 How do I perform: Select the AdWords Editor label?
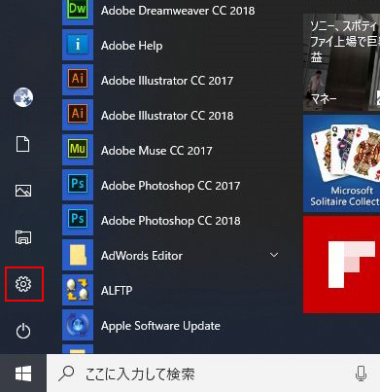coord(142,256)
